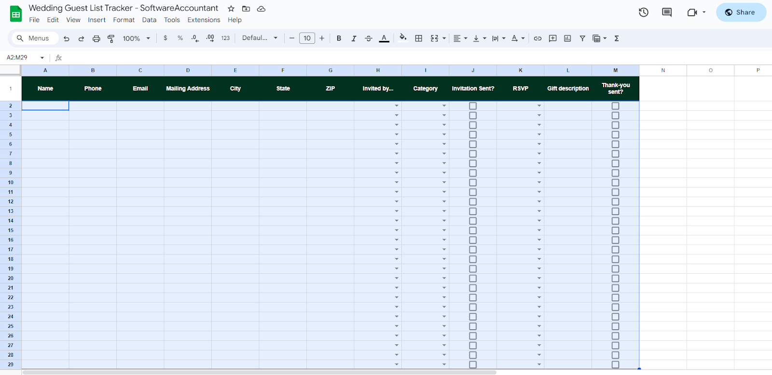This screenshot has height=375, width=772.
Task: View cloud document status icon
Action: pos(261,9)
